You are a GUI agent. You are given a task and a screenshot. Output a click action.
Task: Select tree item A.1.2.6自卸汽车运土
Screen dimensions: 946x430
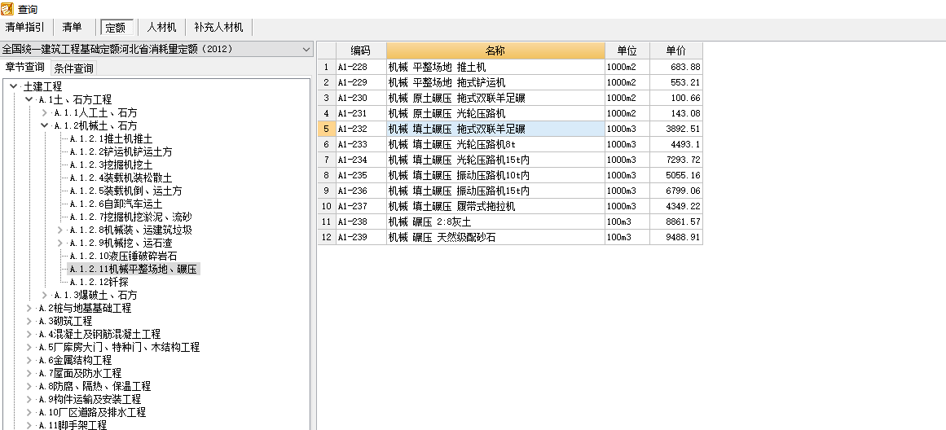click(116, 204)
